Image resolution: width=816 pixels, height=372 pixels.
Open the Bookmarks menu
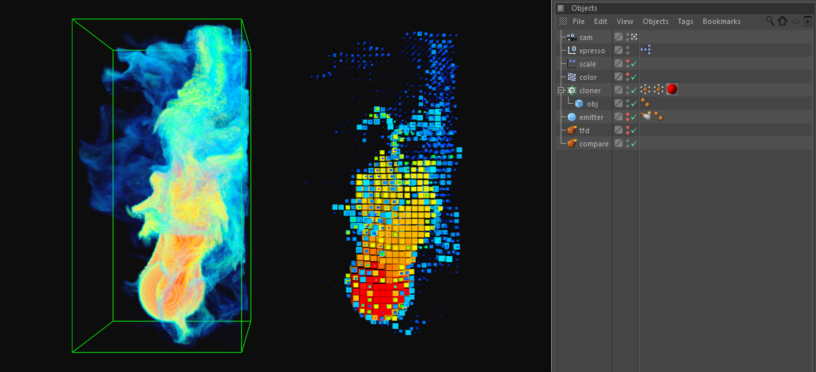tap(721, 21)
